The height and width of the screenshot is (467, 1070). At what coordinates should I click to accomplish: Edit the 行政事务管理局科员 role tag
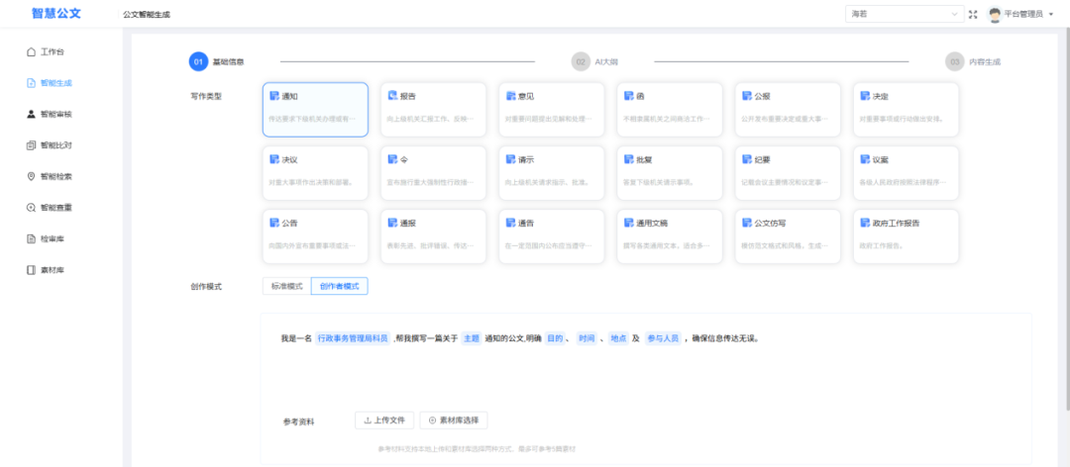pyautogui.click(x=353, y=338)
